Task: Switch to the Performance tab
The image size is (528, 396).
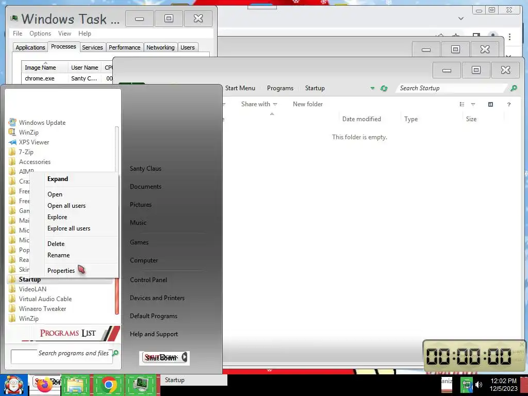Action: coord(125,47)
